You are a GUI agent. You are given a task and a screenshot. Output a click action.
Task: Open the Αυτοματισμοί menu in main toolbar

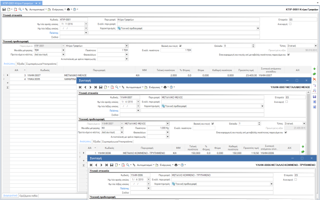tap(38, 9)
